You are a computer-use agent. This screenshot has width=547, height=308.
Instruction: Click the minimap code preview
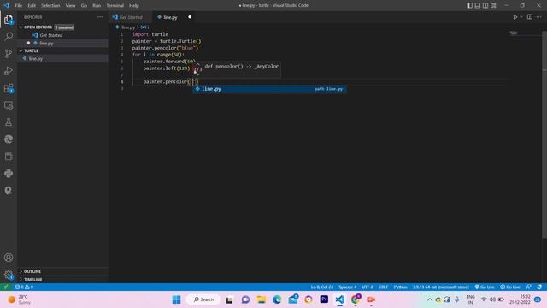pyautogui.click(x=514, y=33)
